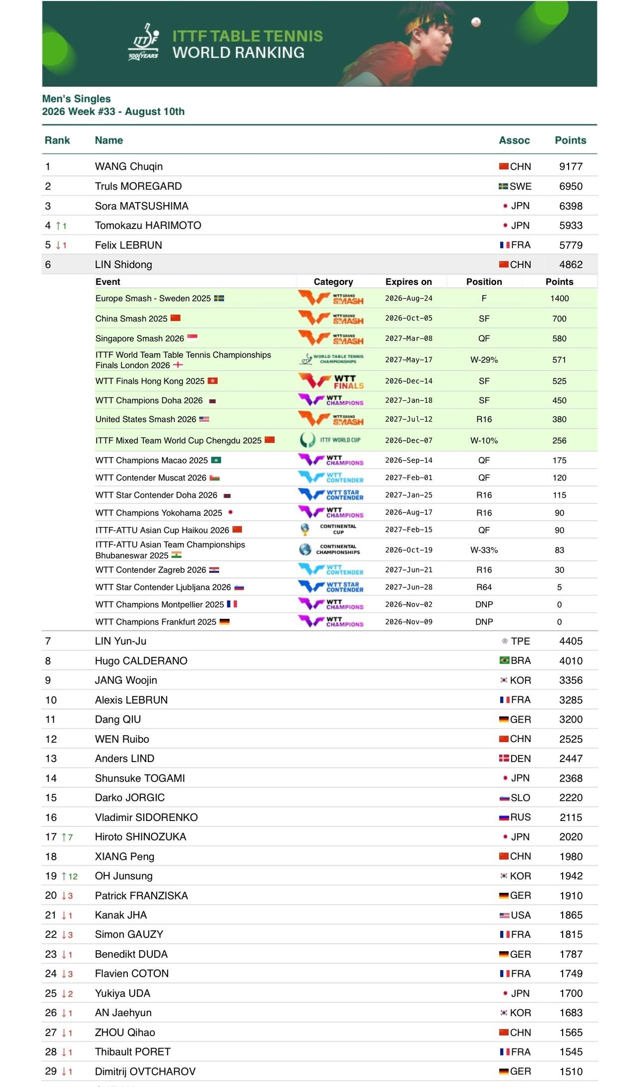Screen dimensions: 639x1087
Task: Click the WTT Finals logo for Hong Kong 2025
Action: 331,381
